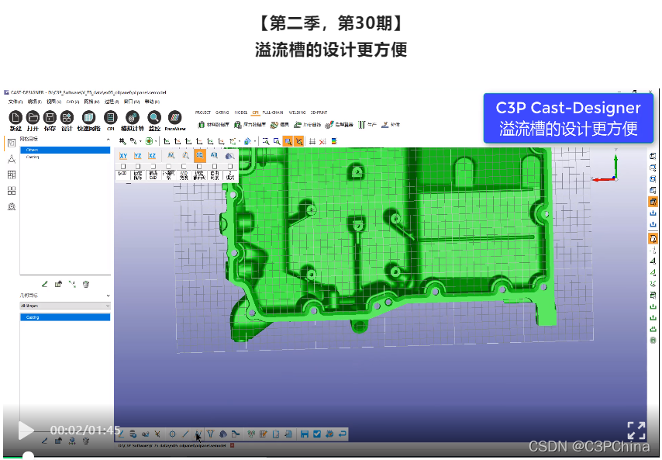Click the color legend icon in view toolbar

click(x=334, y=141)
